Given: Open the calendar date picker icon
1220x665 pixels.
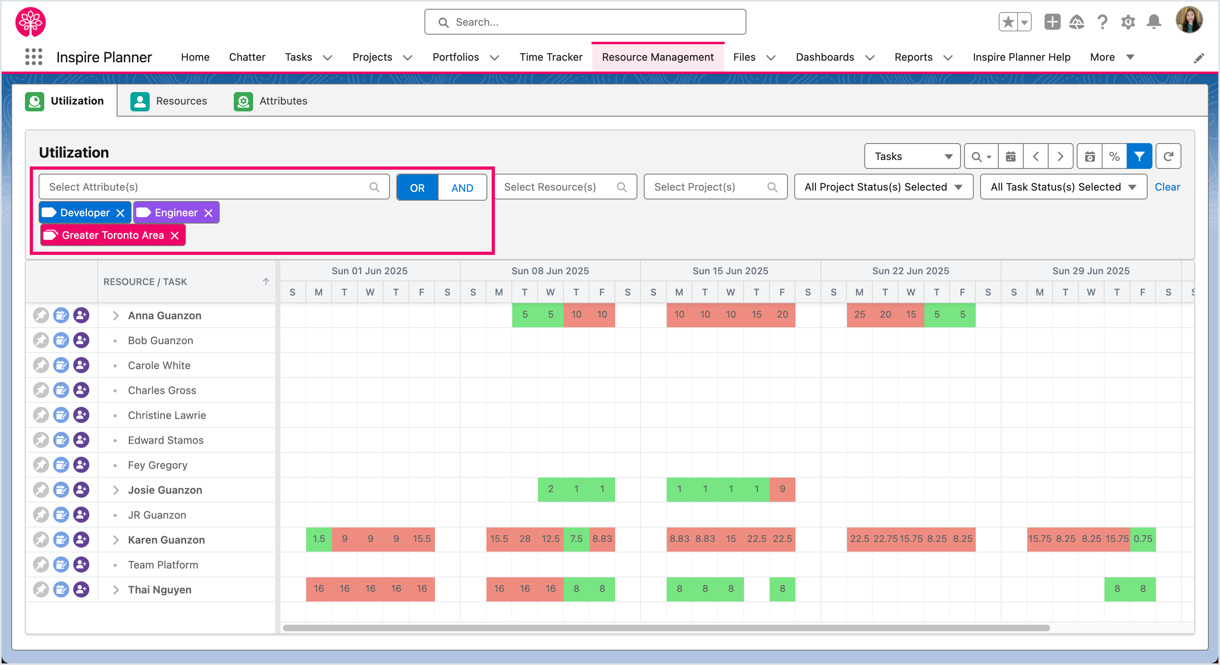Looking at the screenshot, I should point(1011,156).
